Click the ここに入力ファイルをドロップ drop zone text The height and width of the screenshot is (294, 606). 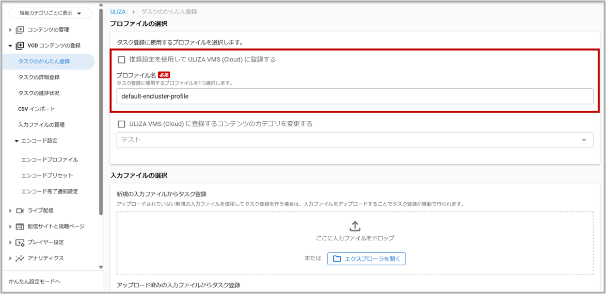(x=355, y=238)
